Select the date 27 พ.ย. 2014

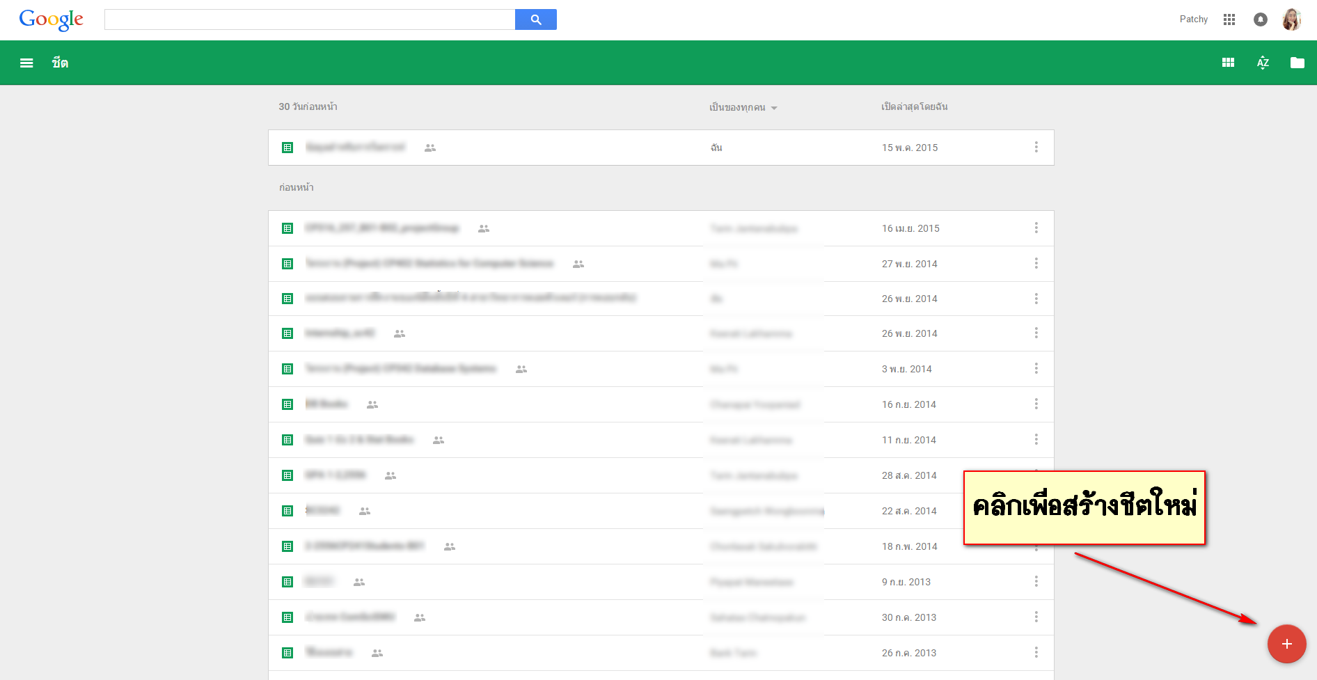coord(910,264)
